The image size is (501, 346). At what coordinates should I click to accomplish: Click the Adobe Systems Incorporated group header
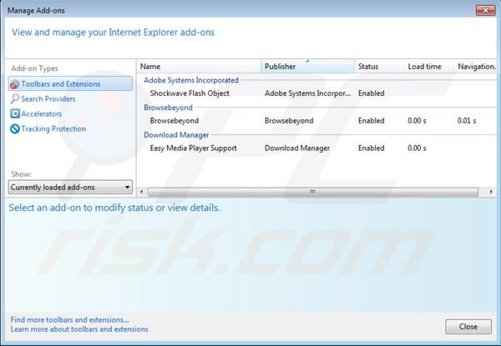[191, 80]
